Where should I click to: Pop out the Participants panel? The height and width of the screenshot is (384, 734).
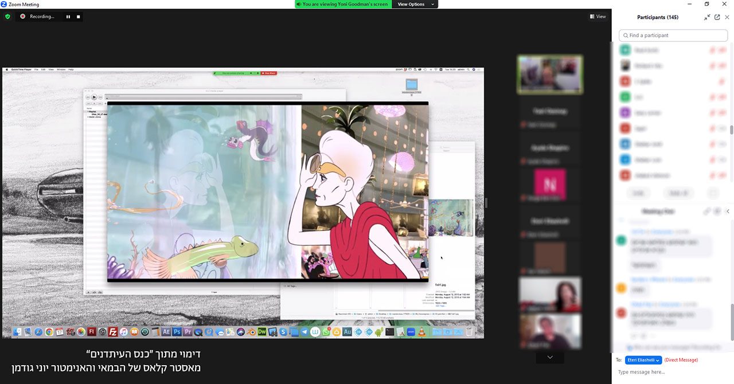(717, 17)
